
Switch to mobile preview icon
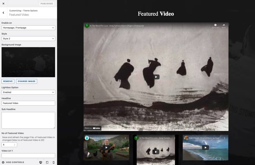[x=53, y=162]
